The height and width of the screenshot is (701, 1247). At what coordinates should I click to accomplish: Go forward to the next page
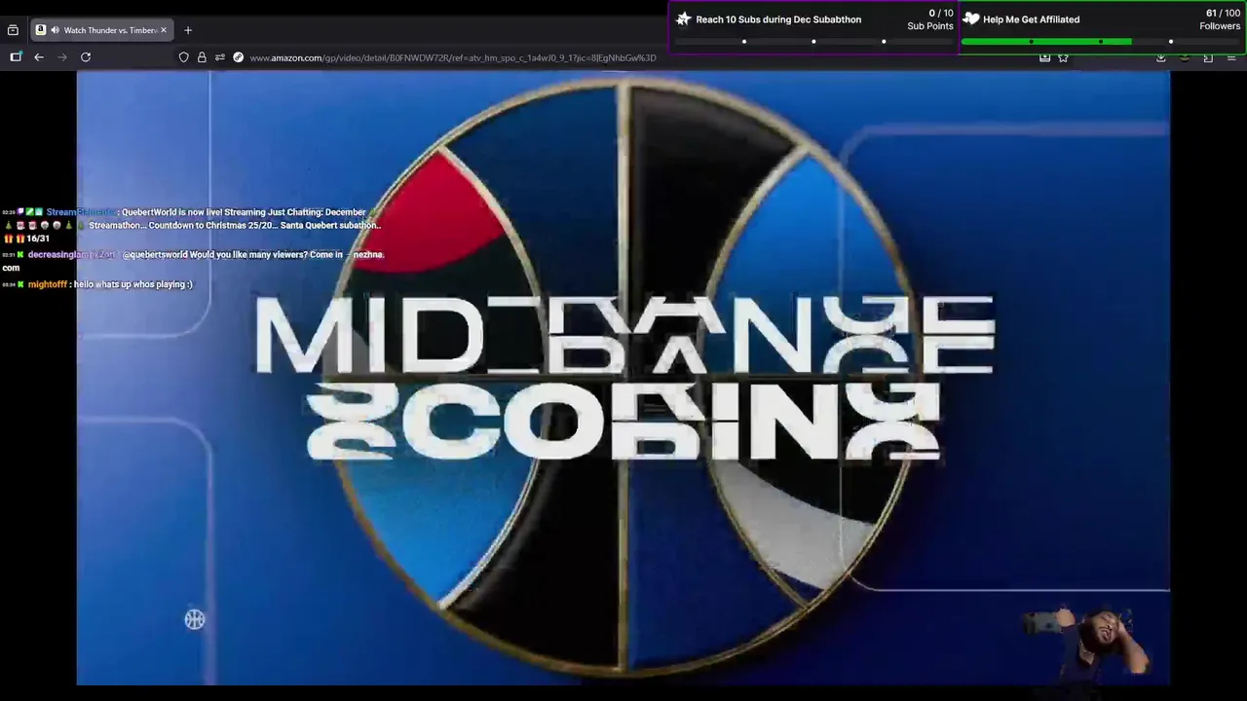tap(62, 57)
